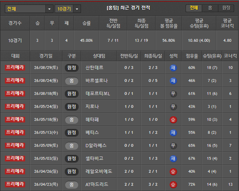239x191 pixels.
Task: Select the 전체 filter at the top right
Action: coord(194,8)
